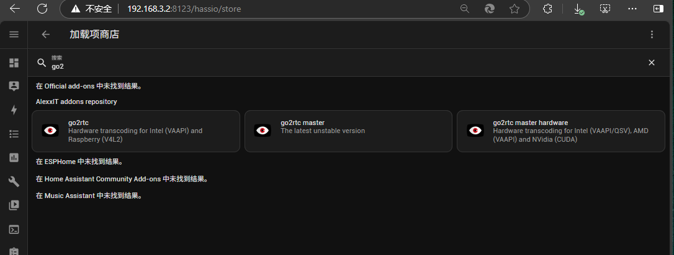Clear the search field with X

click(x=652, y=63)
